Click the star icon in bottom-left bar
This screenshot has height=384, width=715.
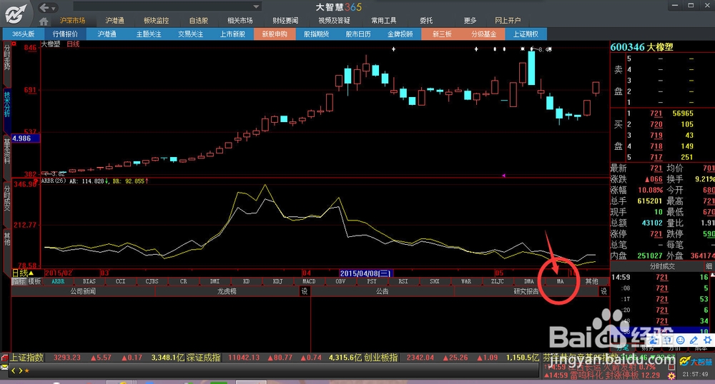(x=27, y=371)
